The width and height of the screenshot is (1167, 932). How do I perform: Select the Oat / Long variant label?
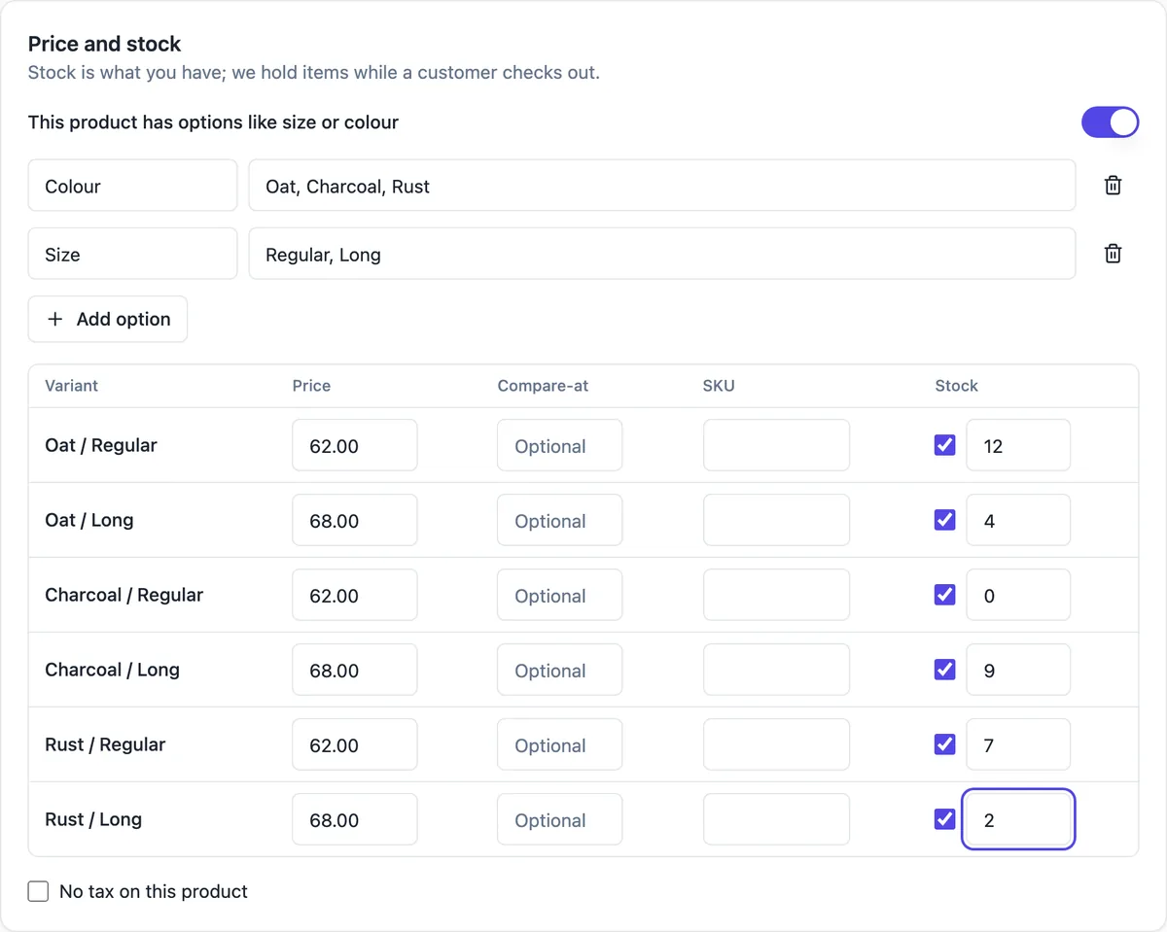coord(89,520)
